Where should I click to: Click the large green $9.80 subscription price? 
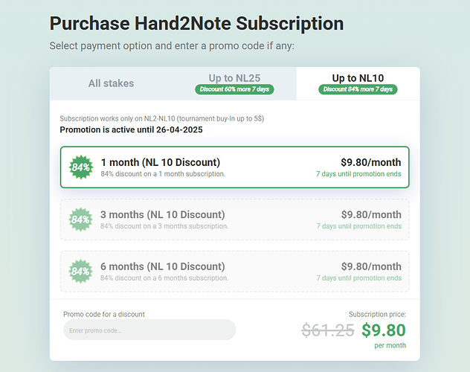[x=384, y=330]
